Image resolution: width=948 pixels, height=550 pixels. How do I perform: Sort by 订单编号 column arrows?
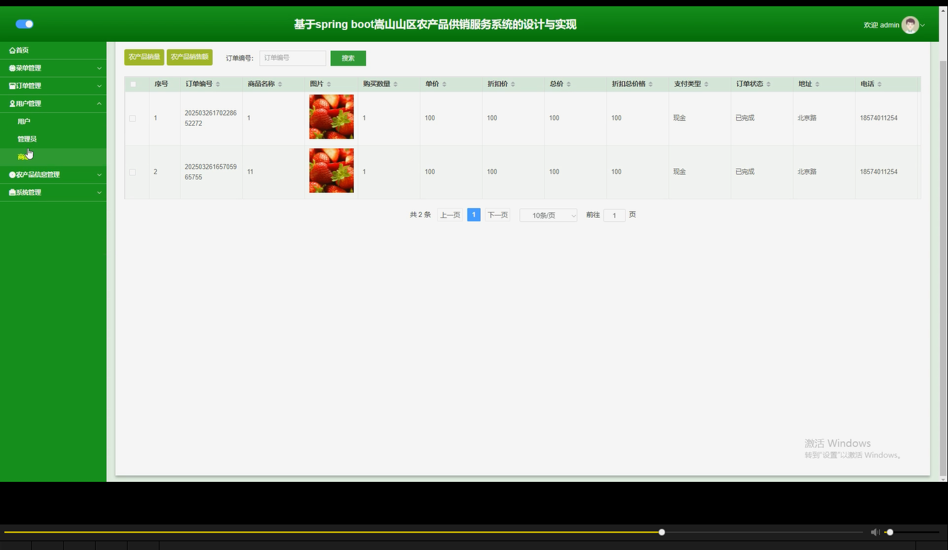218,84
